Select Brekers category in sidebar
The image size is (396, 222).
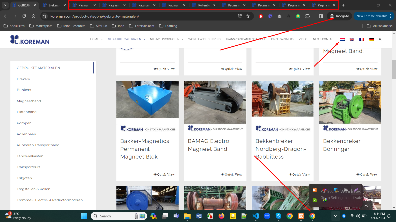(x=23, y=79)
